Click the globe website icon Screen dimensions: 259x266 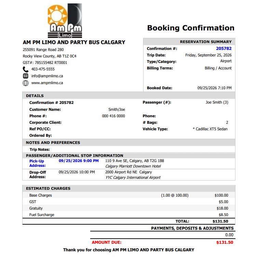(26, 83)
